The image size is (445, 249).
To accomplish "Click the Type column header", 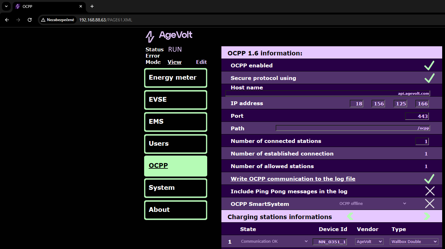I will click(399, 229).
